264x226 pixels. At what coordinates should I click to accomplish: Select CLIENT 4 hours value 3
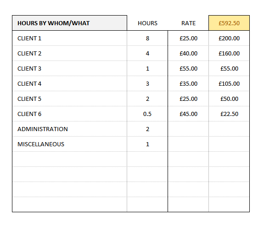147,83
